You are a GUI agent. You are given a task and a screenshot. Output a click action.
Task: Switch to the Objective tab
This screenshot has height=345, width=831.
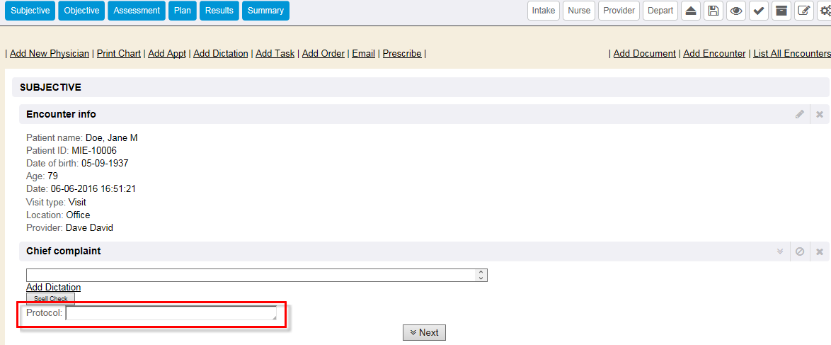pyautogui.click(x=81, y=11)
